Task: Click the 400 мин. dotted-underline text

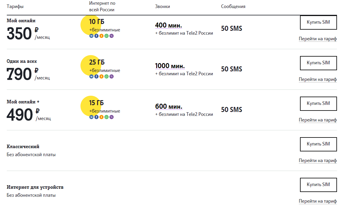Action: click(169, 25)
